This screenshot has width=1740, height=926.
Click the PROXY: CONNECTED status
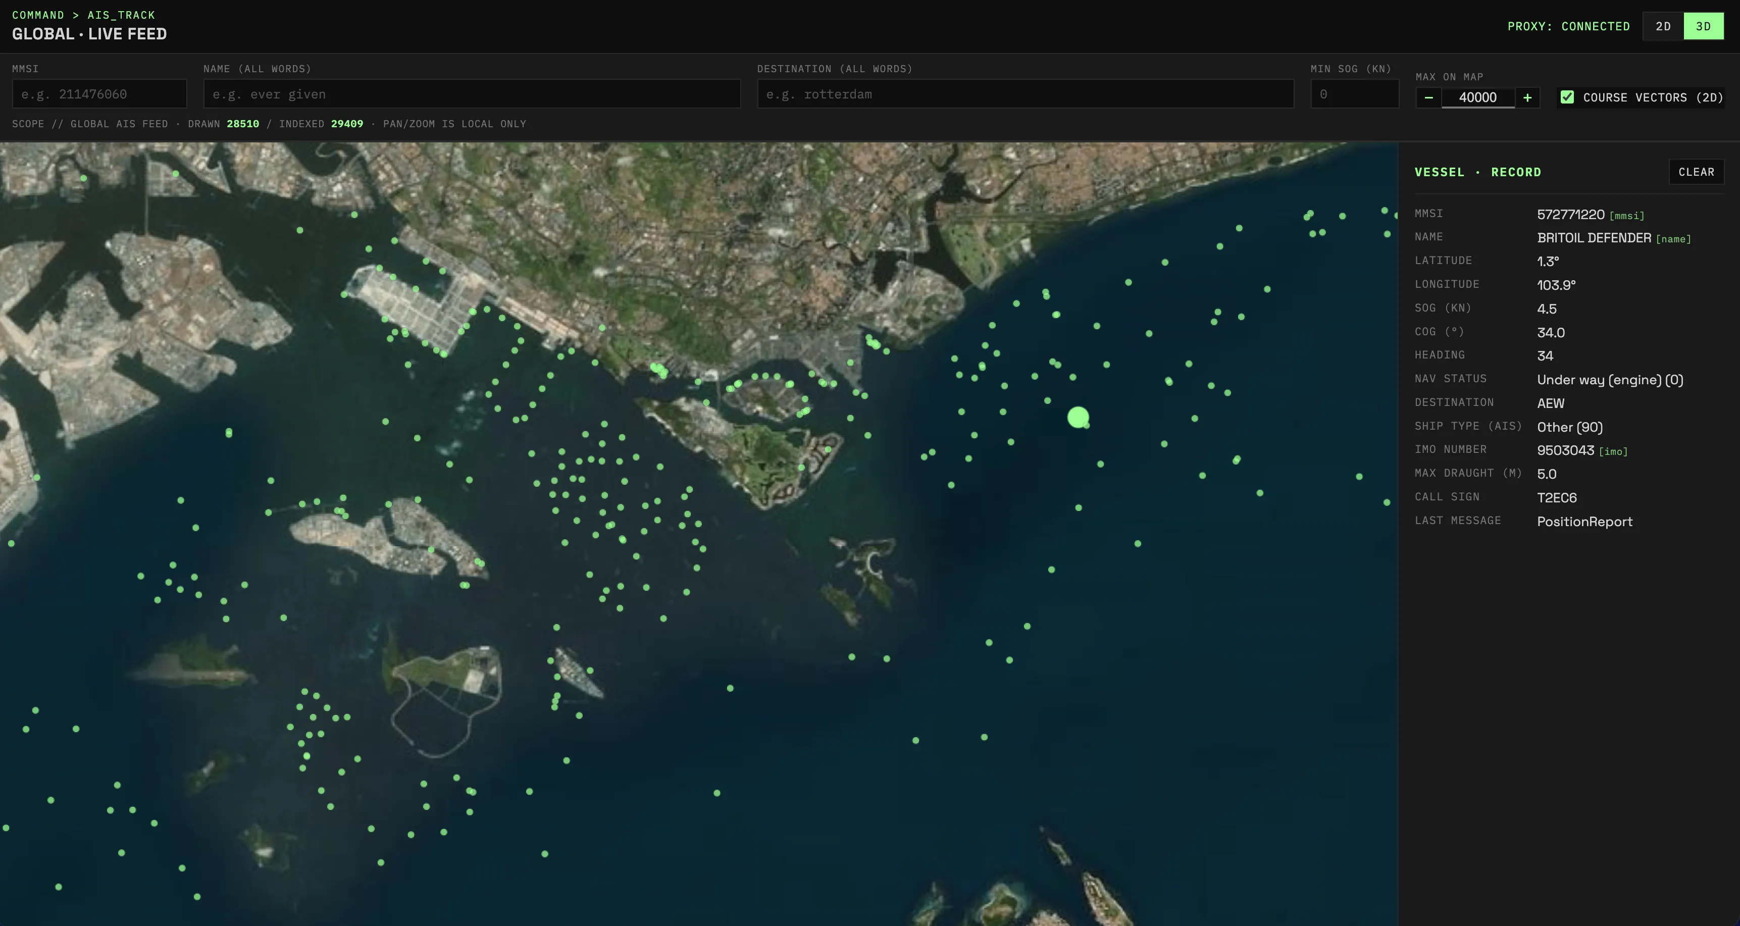[x=1568, y=26]
